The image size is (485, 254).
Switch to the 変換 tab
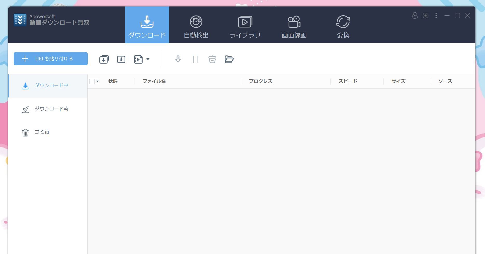pos(343,26)
